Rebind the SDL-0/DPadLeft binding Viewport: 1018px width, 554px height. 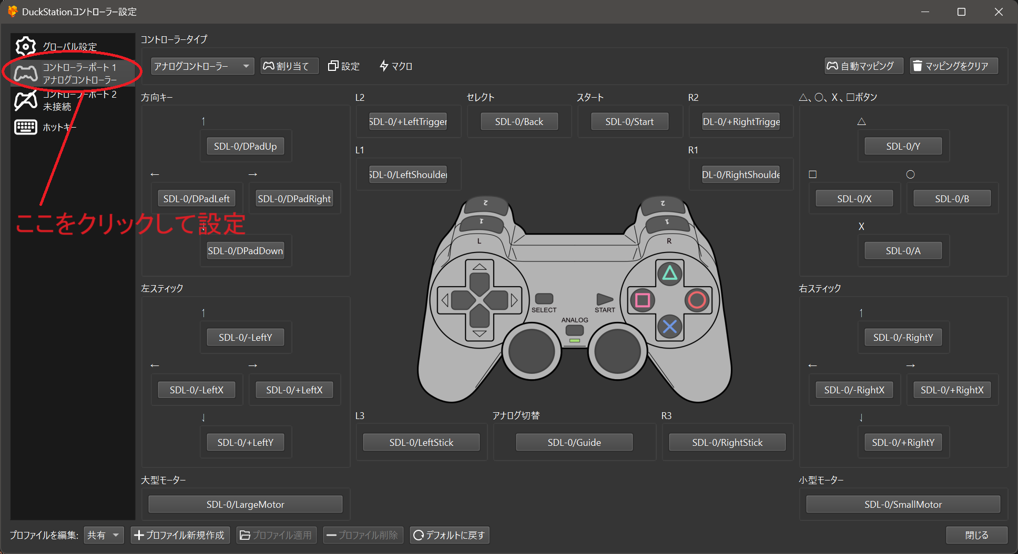[197, 198]
